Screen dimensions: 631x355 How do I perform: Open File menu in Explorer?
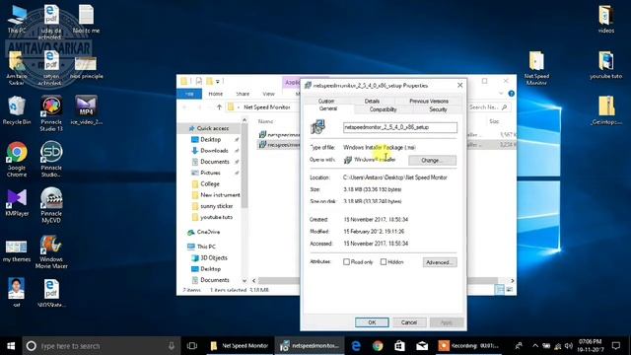click(x=189, y=94)
